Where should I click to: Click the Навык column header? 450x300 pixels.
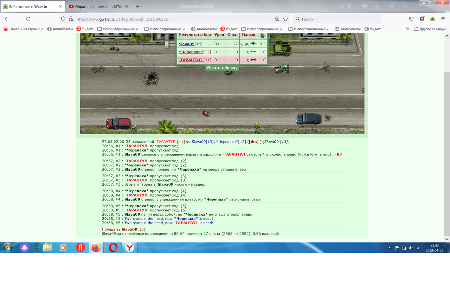coord(249,34)
